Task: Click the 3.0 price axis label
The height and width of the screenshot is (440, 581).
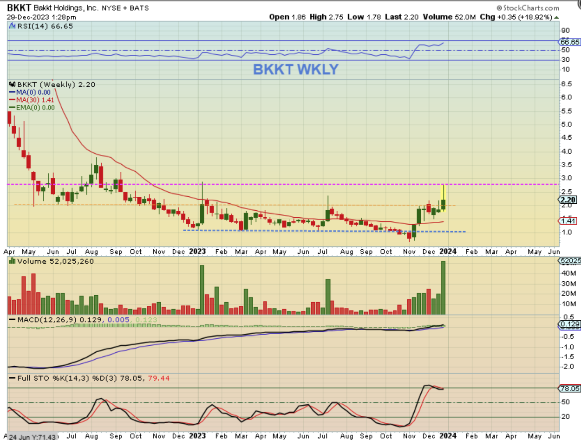Action: (x=566, y=178)
